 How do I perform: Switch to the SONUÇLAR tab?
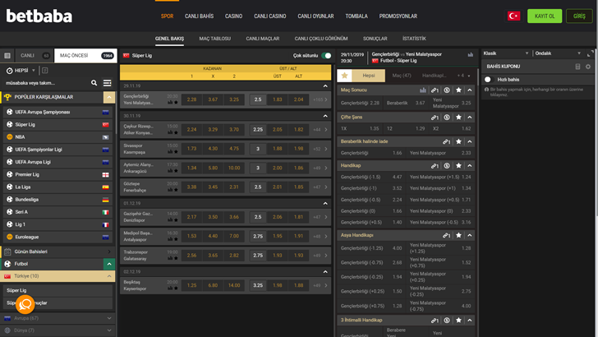pyautogui.click(x=375, y=39)
